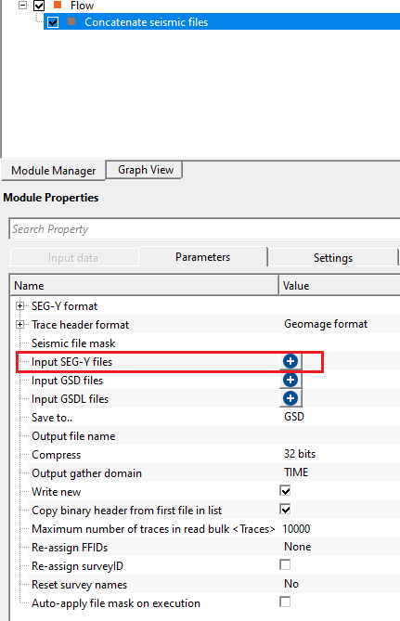Open the Save to.. GSD value dropdown
400x621 pixels.
pyautogui.click(x=339, y=417)
